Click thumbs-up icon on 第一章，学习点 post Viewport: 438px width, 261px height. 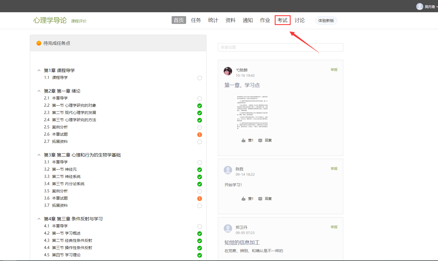(x=244, y=140)
